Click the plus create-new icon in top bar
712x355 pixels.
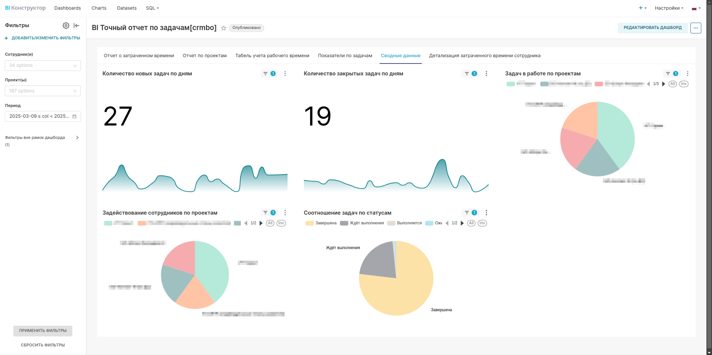pyautogui.click(x=641, y=8)
